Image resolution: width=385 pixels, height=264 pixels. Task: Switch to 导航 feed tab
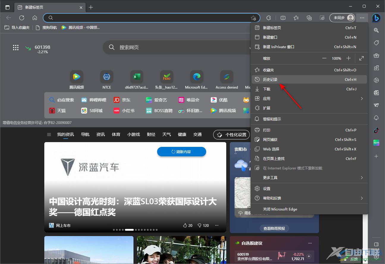(85, 134)
